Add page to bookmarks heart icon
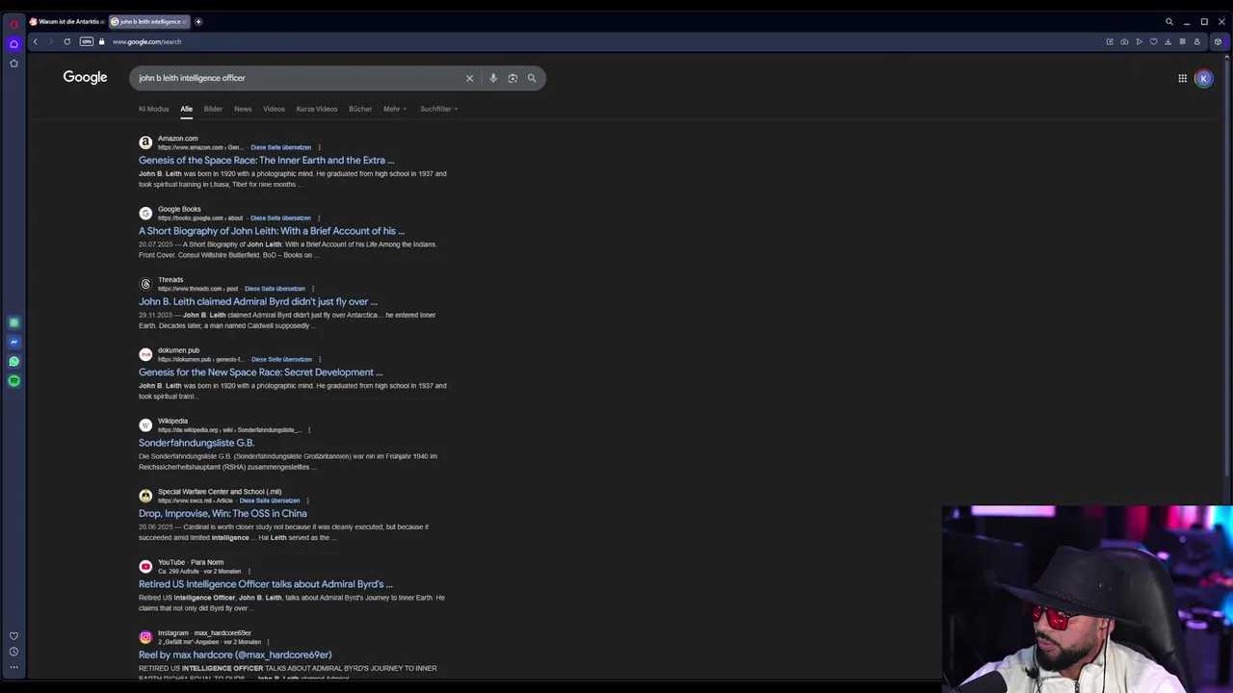The width and height of the screenshot is (1233, 693). (1153, 41)
